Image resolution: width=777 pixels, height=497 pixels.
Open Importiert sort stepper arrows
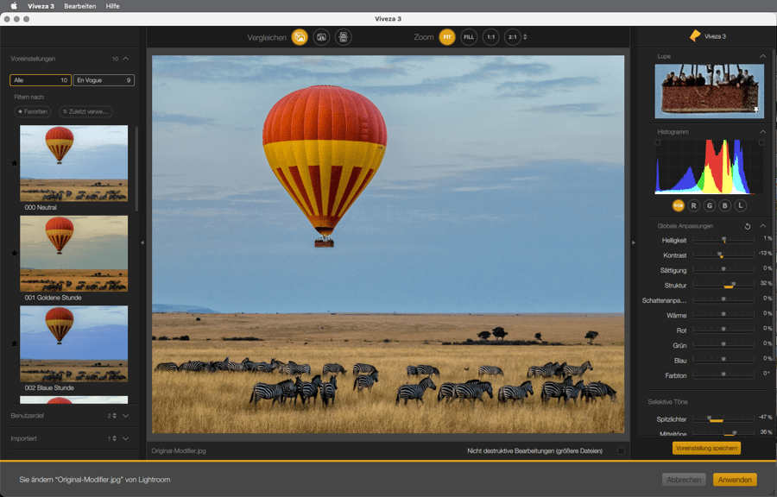point(115,438)
